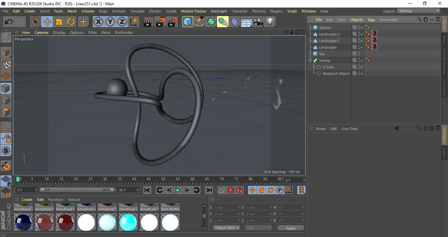The height and width of the screenshot is (237, 448).
Task: Open the Attributes Mode menu
Action: click(x=320, y=129)
